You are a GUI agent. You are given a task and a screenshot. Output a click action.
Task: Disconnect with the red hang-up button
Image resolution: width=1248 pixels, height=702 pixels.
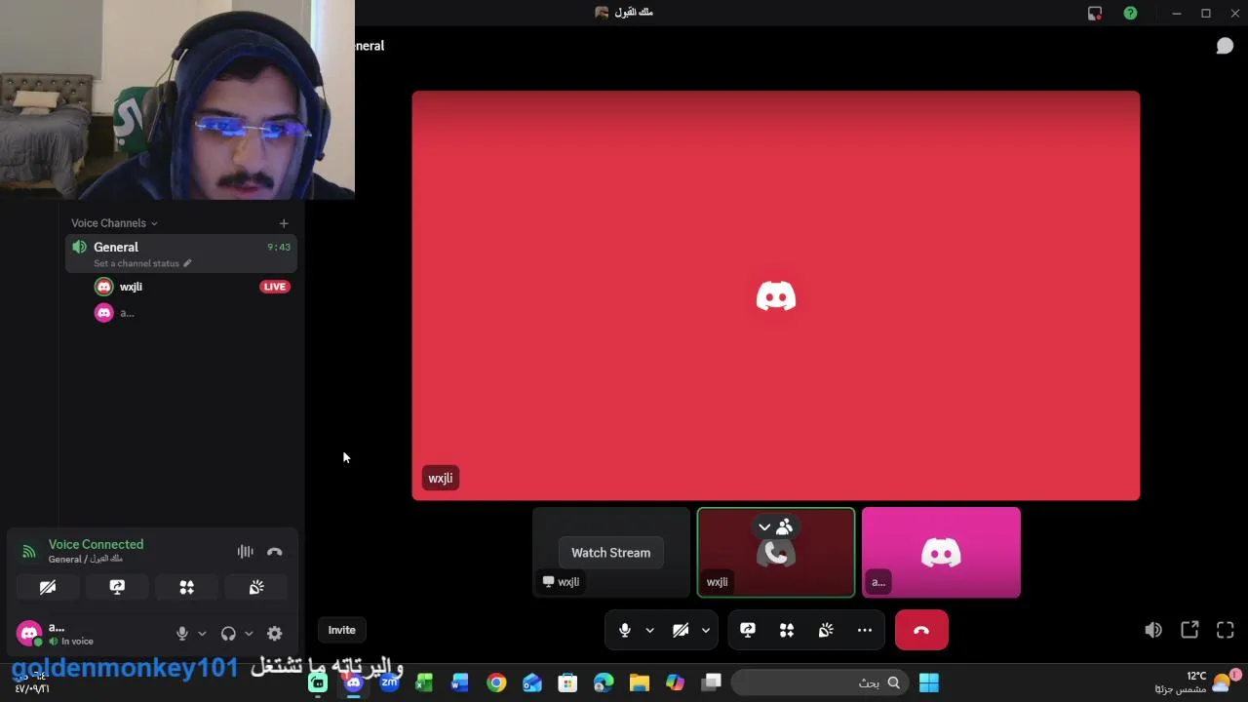coord(921,630)
